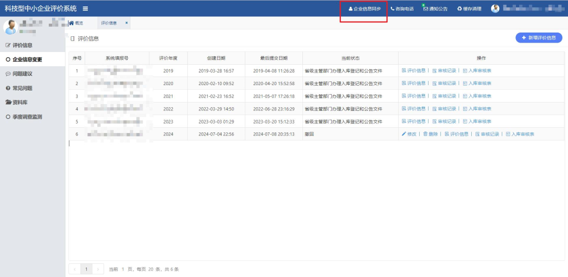Screen dimensions: 568x277
Task: Open 审核记录 for the 2021 row
Action: tap(444, 96)
